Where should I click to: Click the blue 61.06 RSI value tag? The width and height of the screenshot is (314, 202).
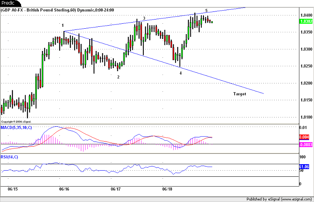coord(306,166)
